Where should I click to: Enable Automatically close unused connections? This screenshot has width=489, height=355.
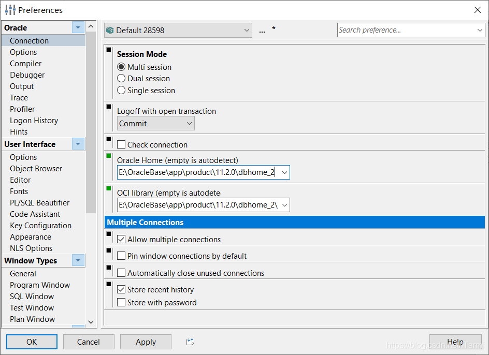tap(121, 273)
